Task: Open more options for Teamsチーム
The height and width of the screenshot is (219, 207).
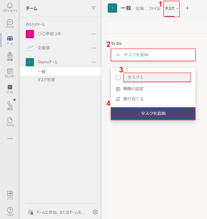Action: (94, 62)
